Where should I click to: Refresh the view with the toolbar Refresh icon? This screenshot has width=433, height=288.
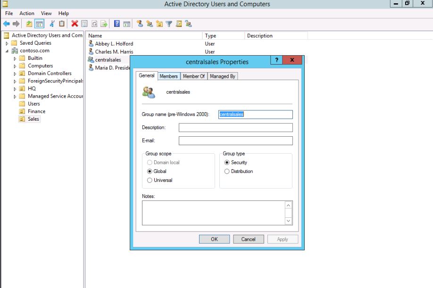(94, 24)
